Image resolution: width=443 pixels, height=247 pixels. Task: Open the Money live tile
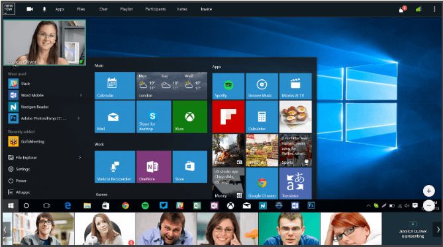click(x=228, y=184)
